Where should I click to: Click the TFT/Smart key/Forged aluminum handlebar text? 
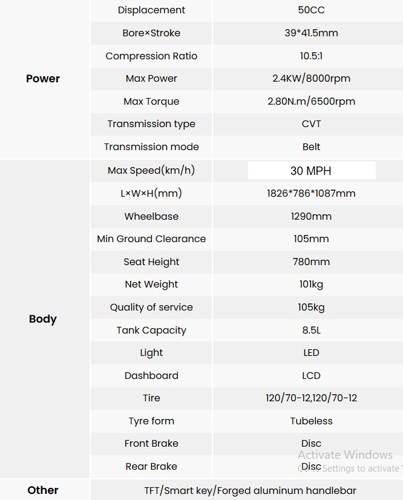tap(250, 490)
